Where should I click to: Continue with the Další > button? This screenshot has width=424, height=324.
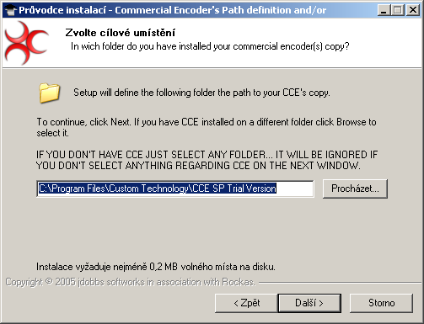click(x=309, y=303)
